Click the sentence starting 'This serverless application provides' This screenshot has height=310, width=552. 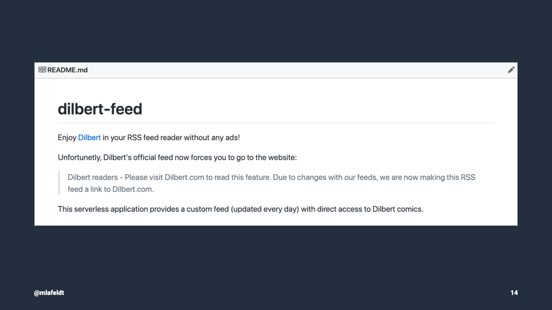pyautogui.click(x=241, y=209)
